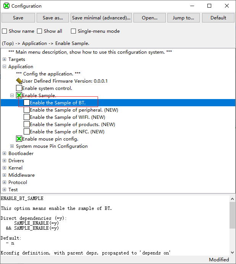
Task: Expand System mouse Pin Configuration
Action: (x=12, y=146)
